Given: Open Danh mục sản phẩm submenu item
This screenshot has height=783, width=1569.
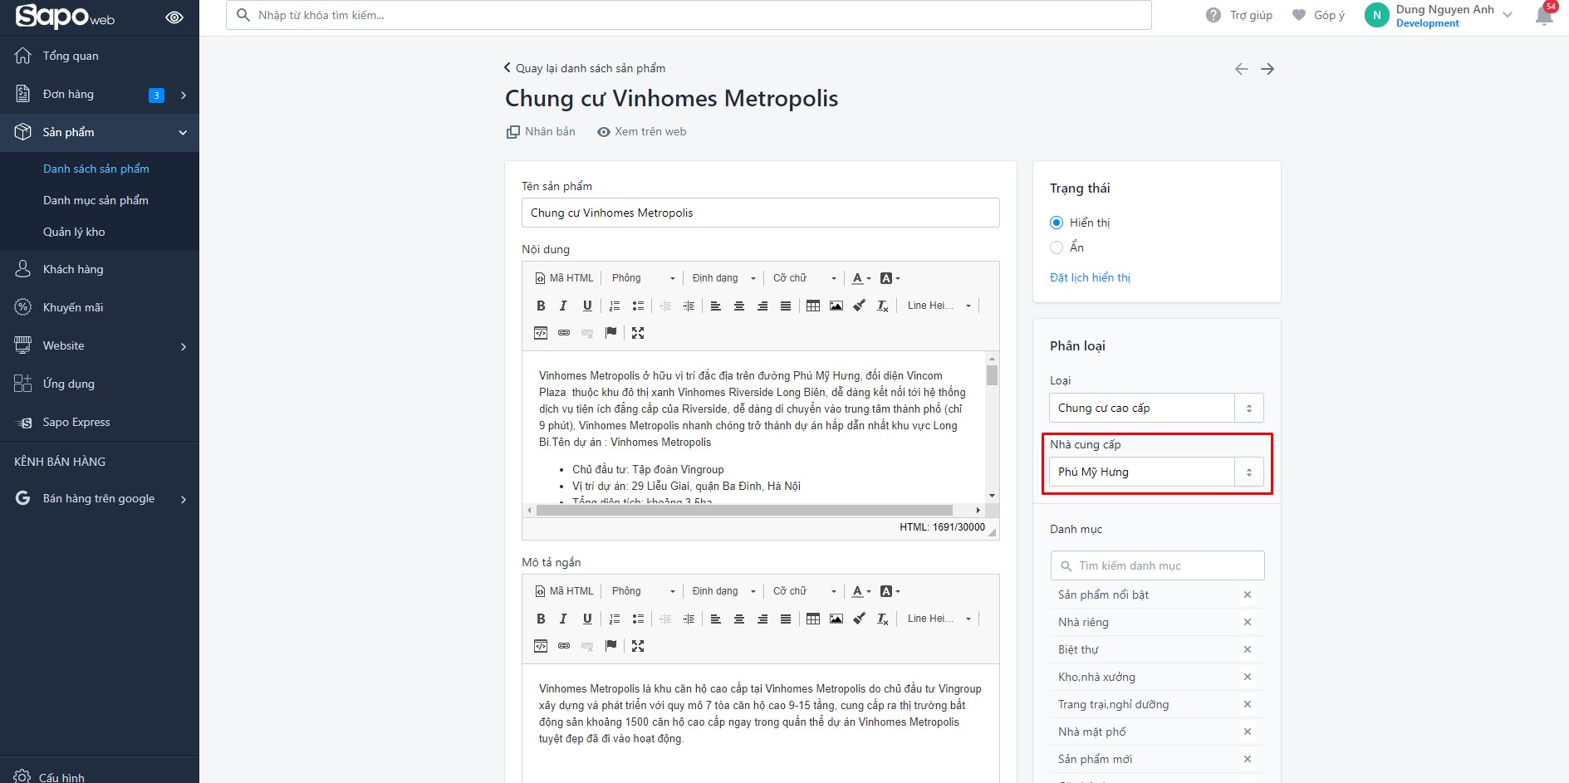Looking at the screenshot, I should [x=96, y=200].
